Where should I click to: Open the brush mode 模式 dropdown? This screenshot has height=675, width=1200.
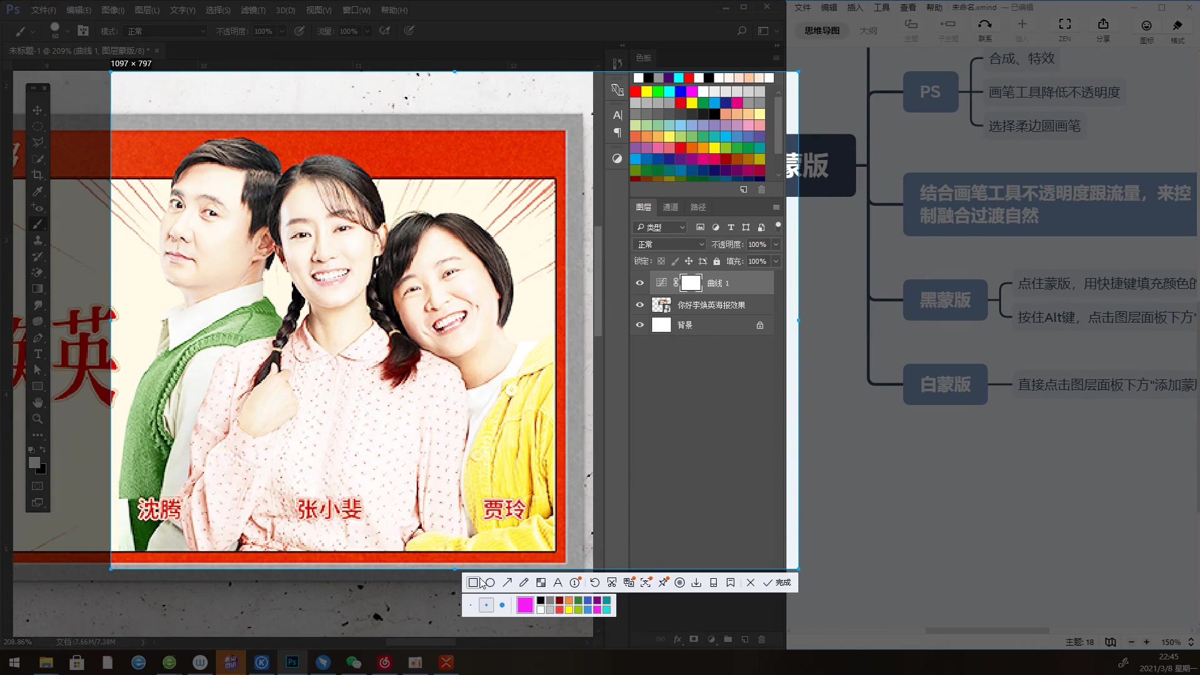165,31
